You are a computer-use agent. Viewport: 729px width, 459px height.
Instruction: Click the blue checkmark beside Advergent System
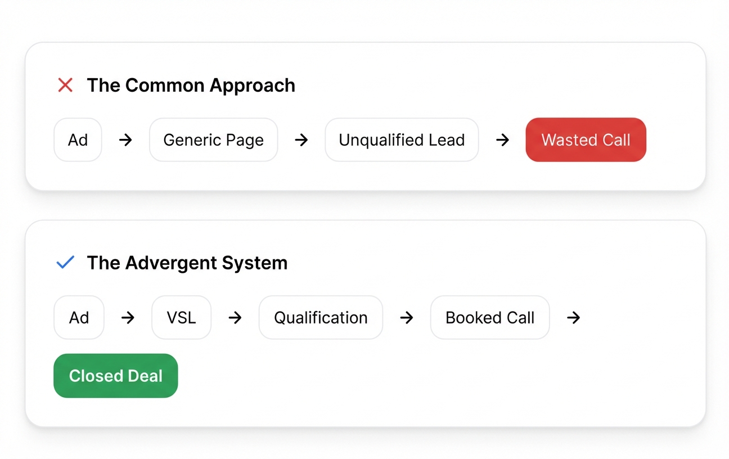[66, 263]
